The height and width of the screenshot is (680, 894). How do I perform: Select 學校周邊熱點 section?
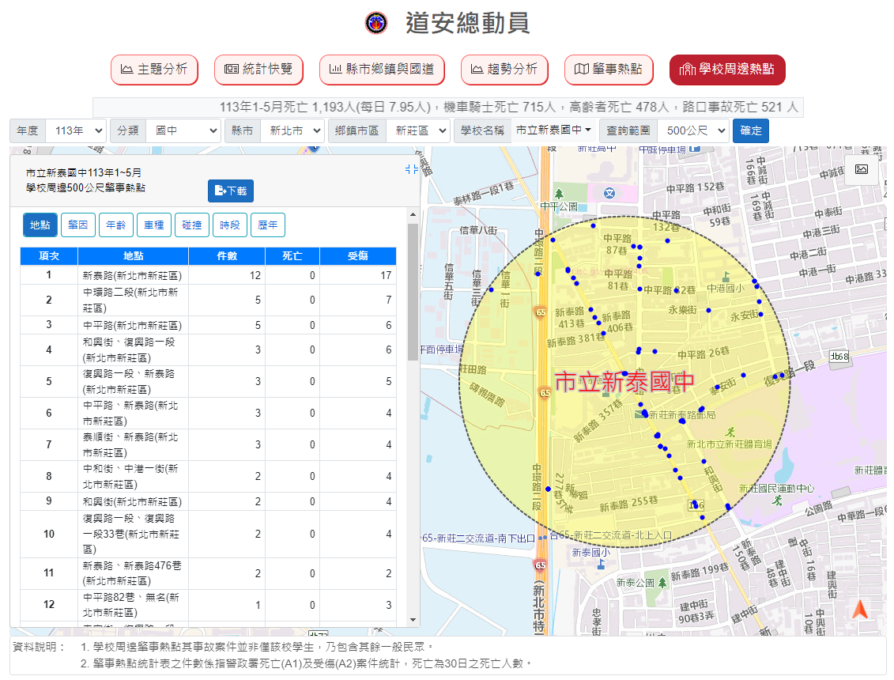click(x=727, y=69)
